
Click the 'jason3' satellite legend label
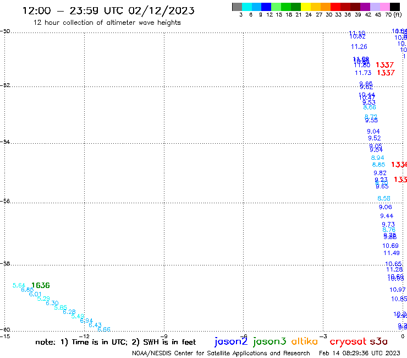tap(269, 341)
